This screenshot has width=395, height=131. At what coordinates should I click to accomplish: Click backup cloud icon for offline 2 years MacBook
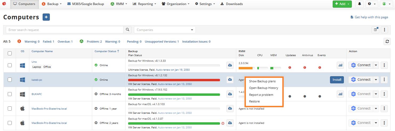tap(230, 123)
